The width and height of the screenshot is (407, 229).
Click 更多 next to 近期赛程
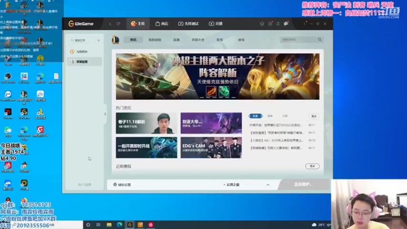(312, 166)
